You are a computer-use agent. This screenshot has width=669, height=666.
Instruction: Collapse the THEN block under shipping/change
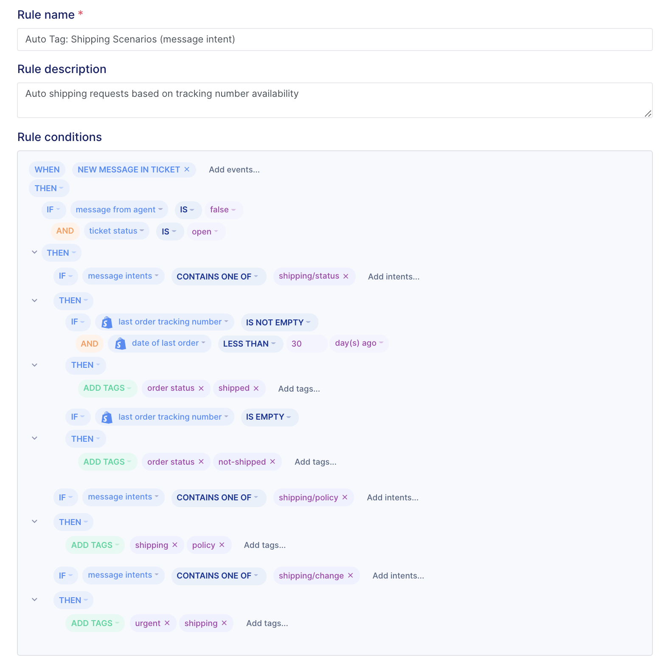pyautogui.click(x=35, y=600)
